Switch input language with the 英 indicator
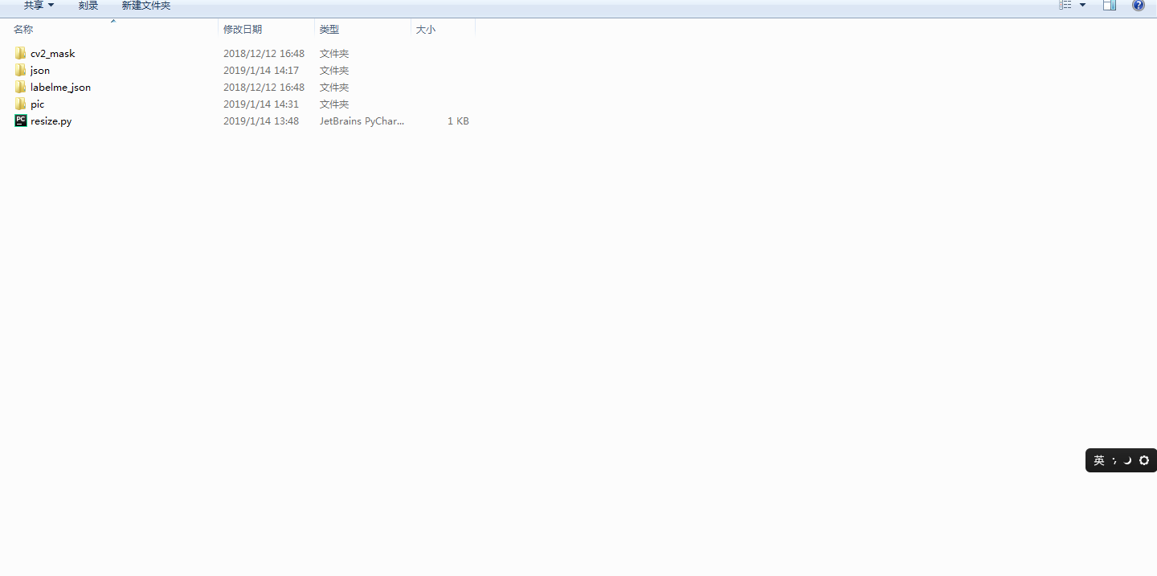 tap(1099, 460)
